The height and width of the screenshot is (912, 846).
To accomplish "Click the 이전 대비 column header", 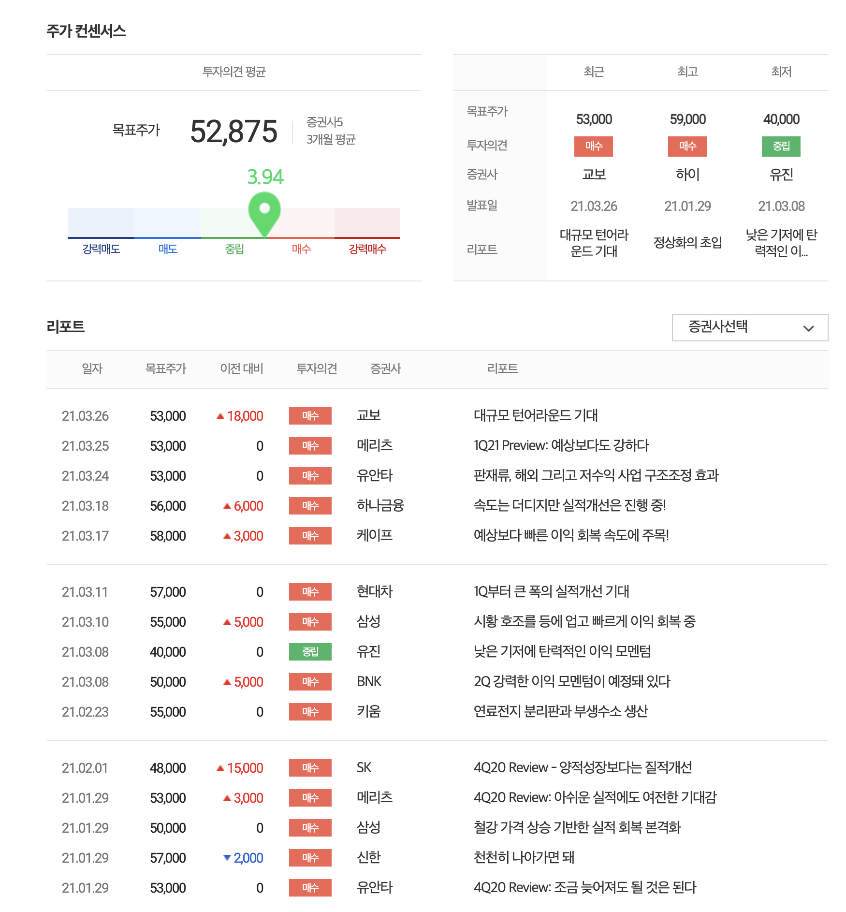I will [x=241, y=369].
